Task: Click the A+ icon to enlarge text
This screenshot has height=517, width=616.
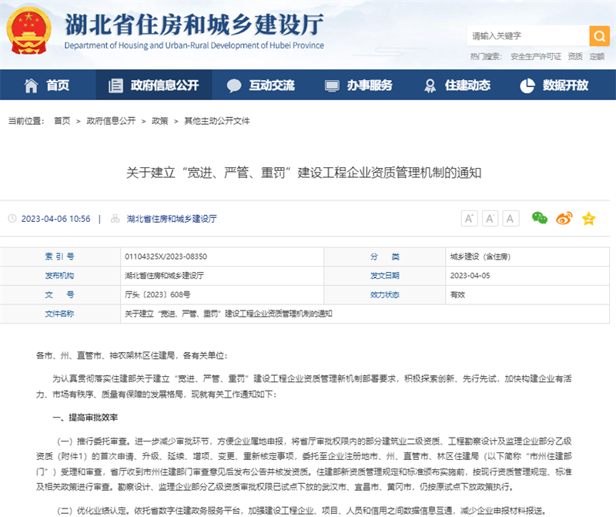Action: [470, 218]
